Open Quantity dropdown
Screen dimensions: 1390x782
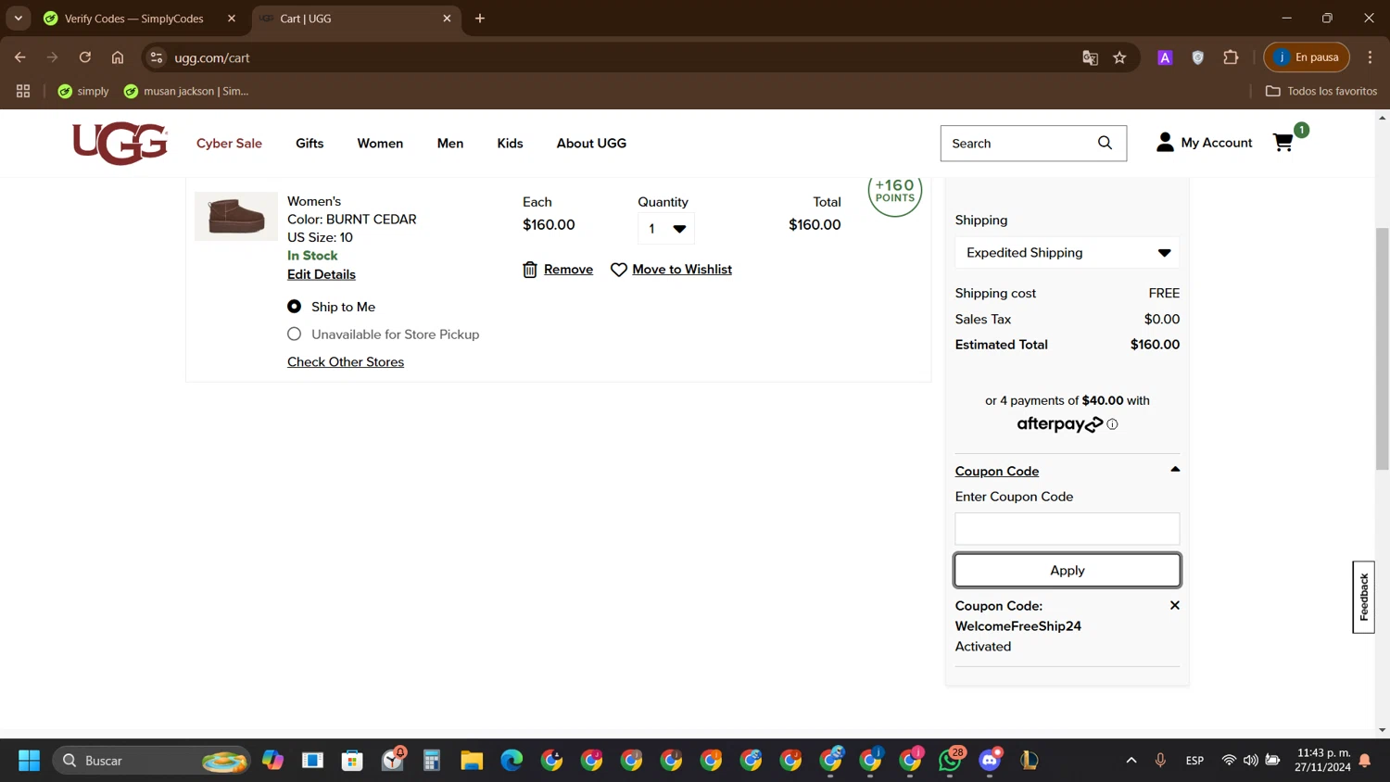tap(666, 229)
